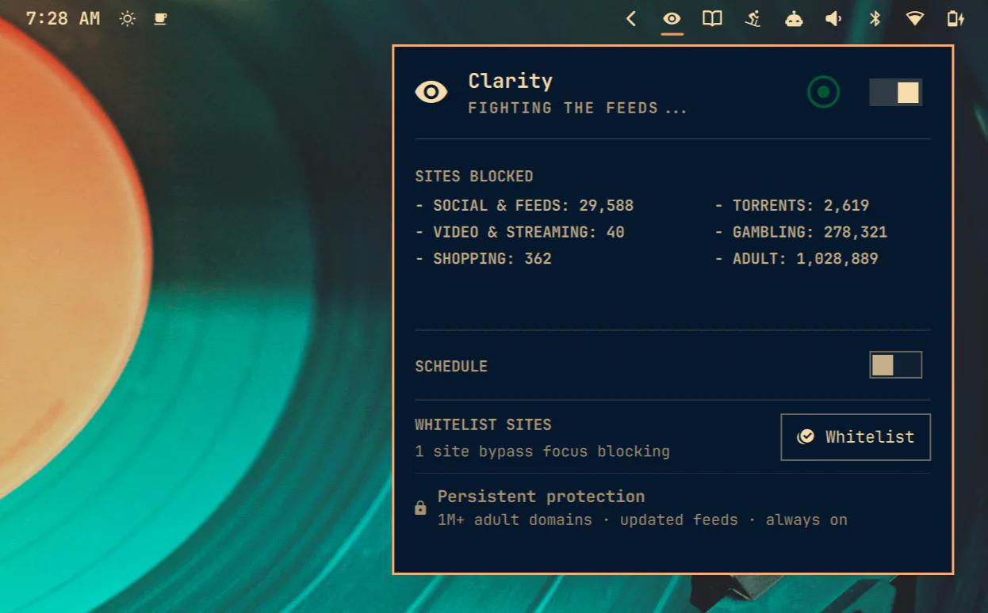Click the SCHEDULE label

(451, 367)
